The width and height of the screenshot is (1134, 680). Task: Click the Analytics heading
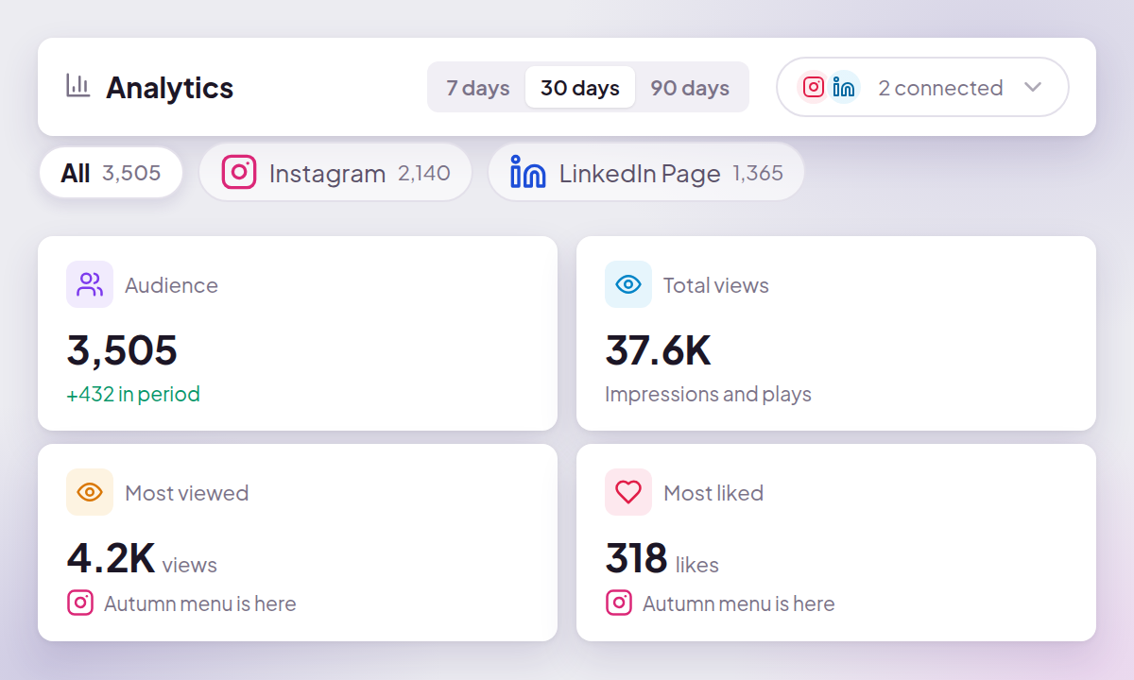(170, 88)
